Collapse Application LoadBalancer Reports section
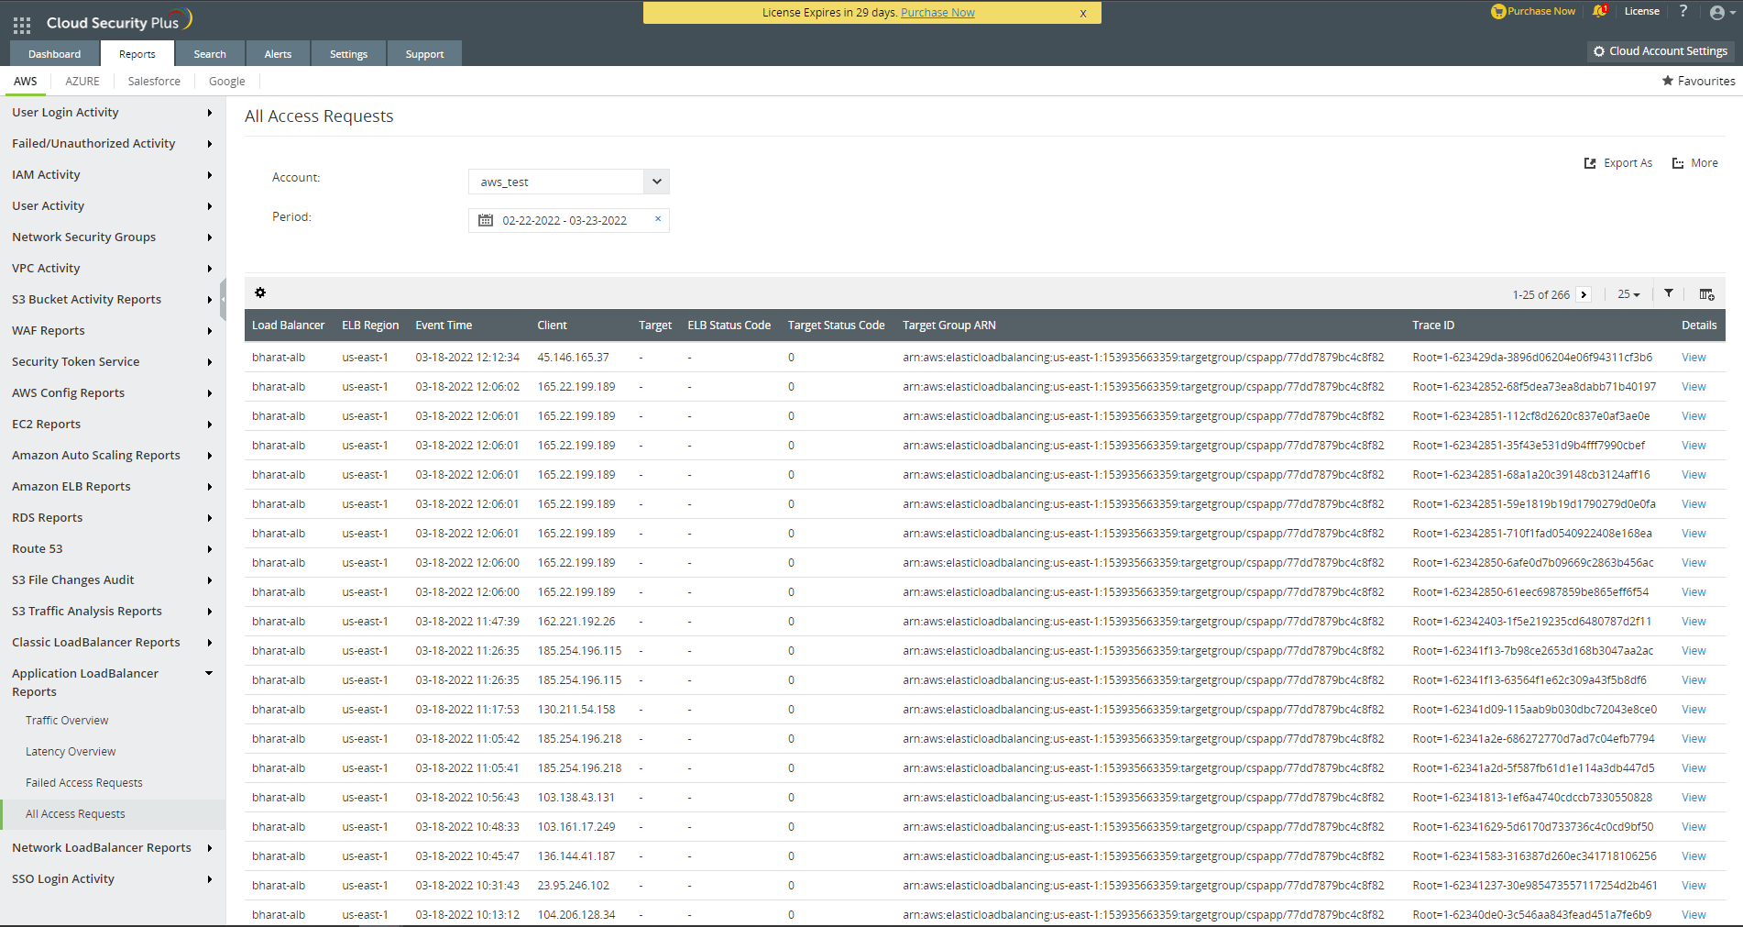 tap(113, 682)
